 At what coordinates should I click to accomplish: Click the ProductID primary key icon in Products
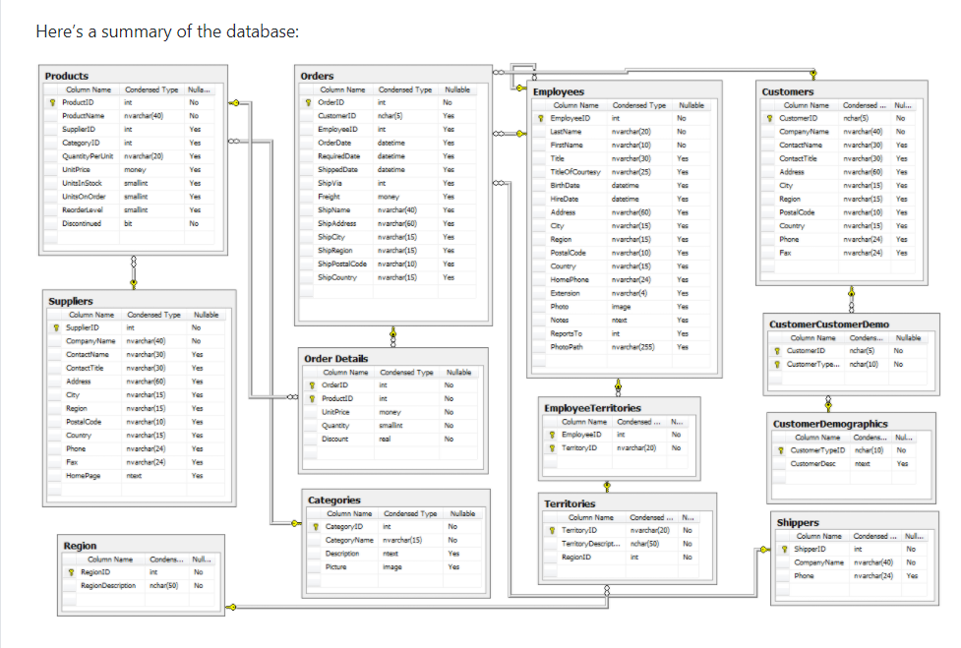tap(51, 101)
